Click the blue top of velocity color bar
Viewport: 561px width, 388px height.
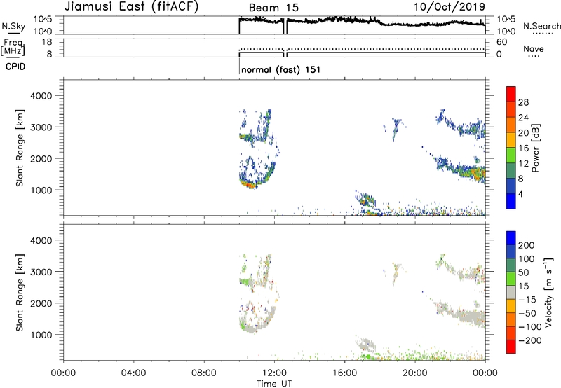coord(511,237)
